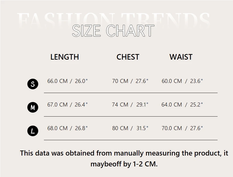
Task: Click the 70.0 CM / 27.6" waist value
Action: click(x=182, y=128)
